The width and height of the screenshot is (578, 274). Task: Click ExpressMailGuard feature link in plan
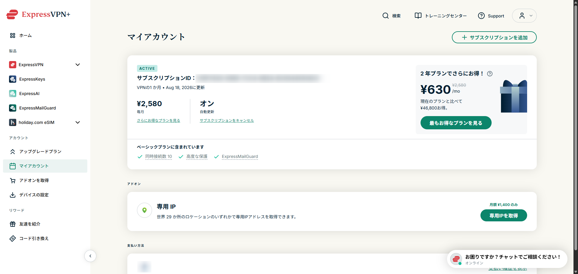point(240,156)
